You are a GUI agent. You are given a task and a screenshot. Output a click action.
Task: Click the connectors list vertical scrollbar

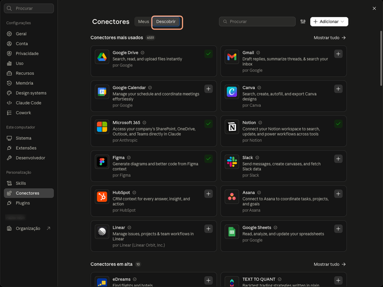(x=381, y=58)
